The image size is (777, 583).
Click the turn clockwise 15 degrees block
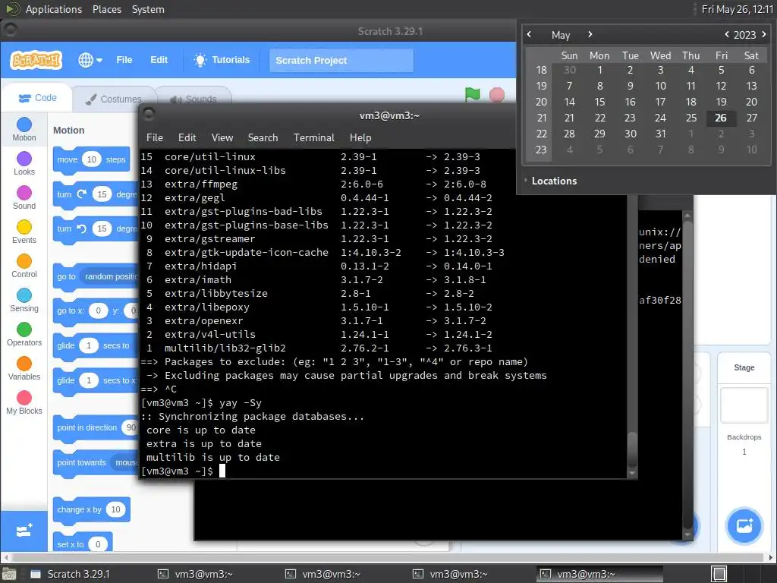(65, 194)
